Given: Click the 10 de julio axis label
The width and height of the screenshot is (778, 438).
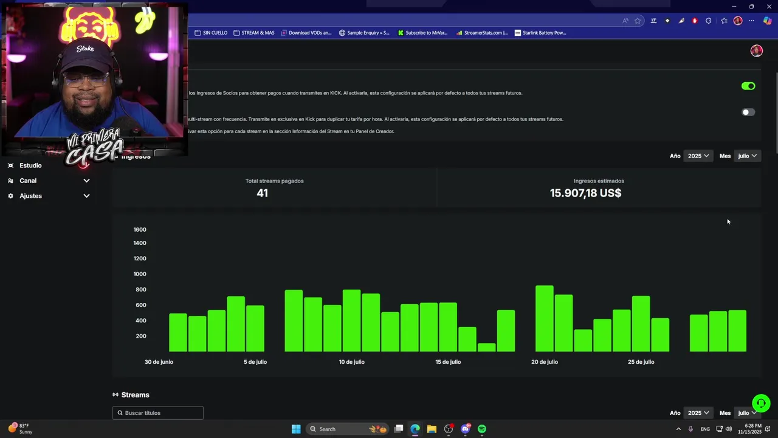Looking at the screenshot, I should pyautogui.click(x=351, y=362).
